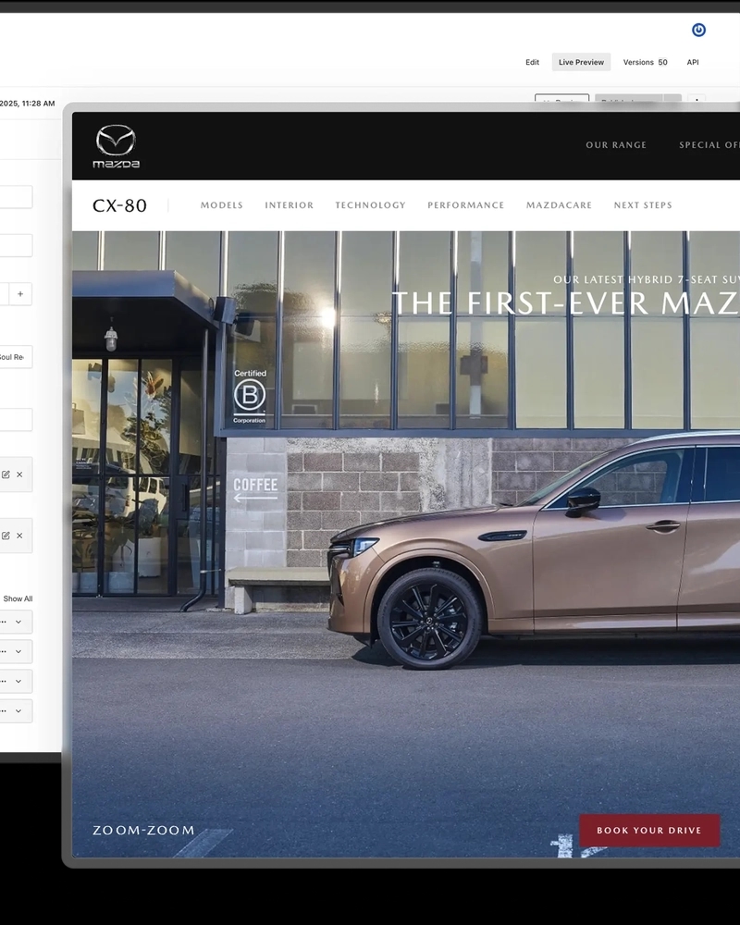Click the hero headline 'THE FIRST-EVER MAZ…'
The width and height of the screenshot is (740, 925).
[x=565, y=303]
